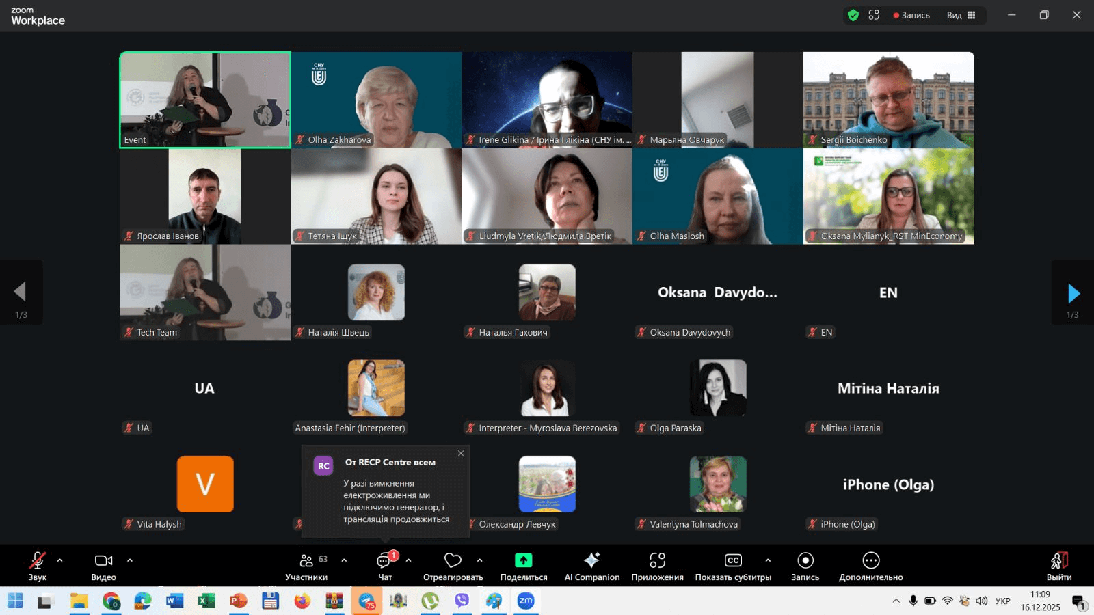
Task: Expand video options arrow next to Видео
Action: [130, 560]
